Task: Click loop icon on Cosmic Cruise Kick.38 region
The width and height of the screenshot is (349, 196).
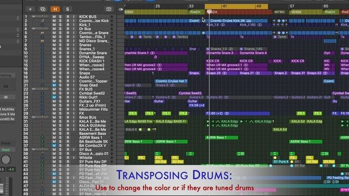Action: [249, 21]
